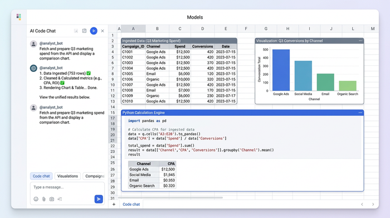Go to the previous sheet arrow

362,204
